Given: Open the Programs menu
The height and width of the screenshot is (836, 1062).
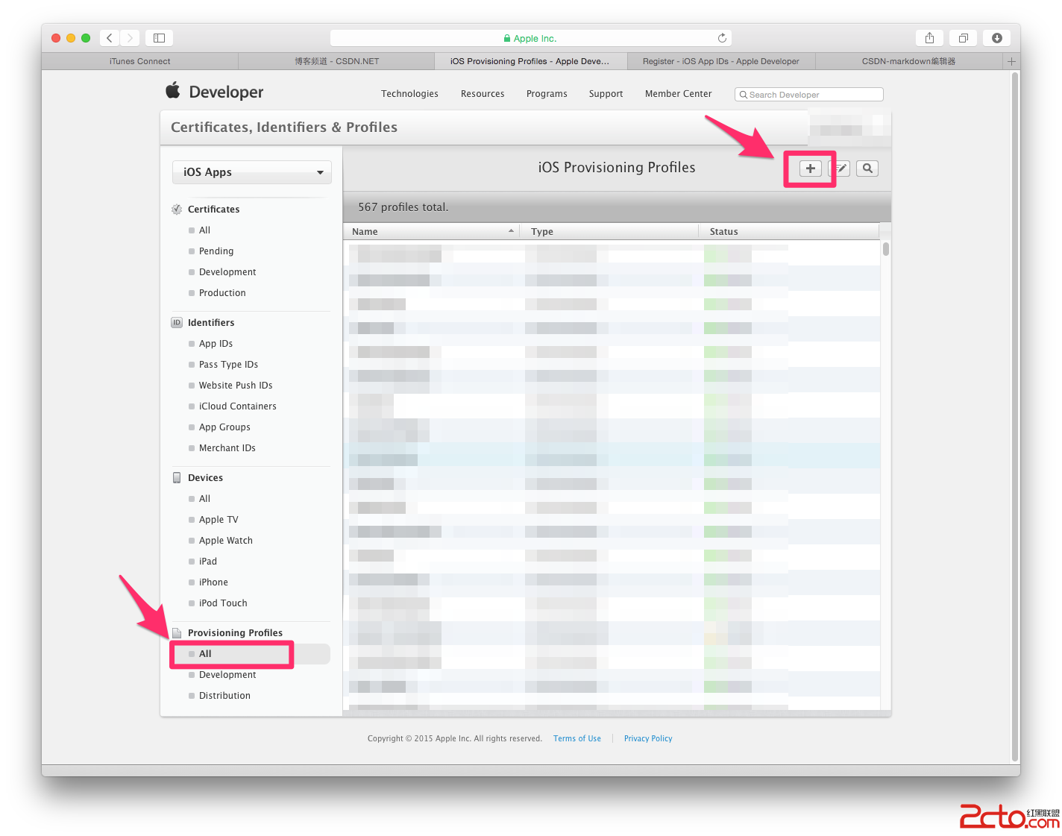Looking at the screenshot, I should tap(547, 94).
